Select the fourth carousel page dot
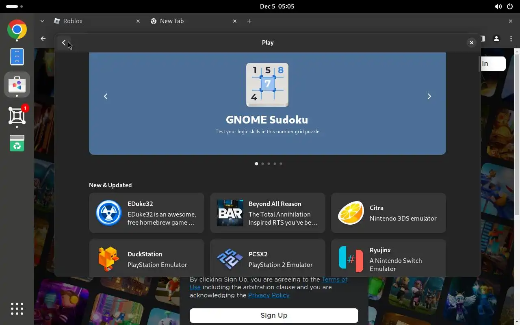The image size is (520, 325). pyautogui.click(x=275, y=164)
